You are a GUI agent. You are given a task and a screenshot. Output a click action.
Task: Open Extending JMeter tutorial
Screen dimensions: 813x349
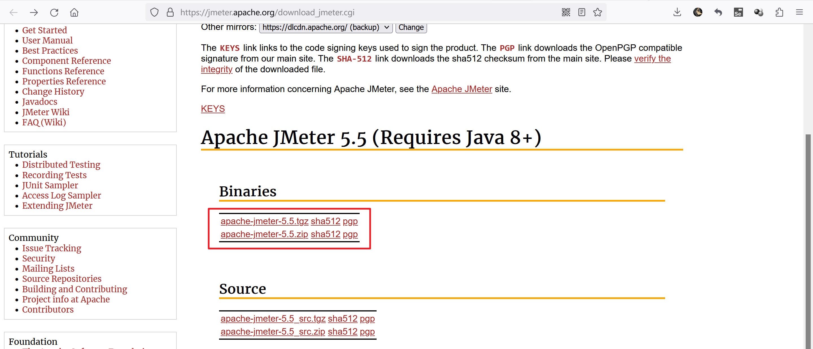(x=57, y=206)
